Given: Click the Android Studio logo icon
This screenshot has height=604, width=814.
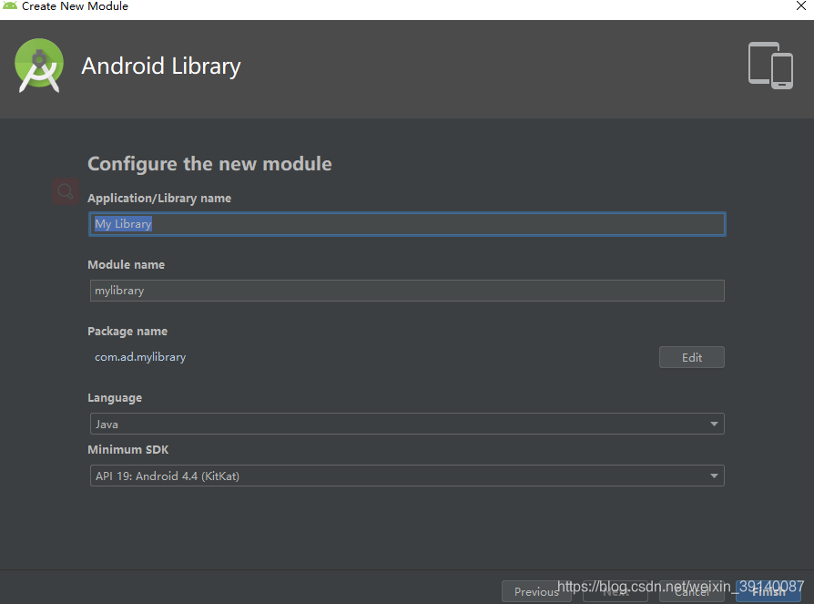Looking at the screenshot, I should click(39, 66).
